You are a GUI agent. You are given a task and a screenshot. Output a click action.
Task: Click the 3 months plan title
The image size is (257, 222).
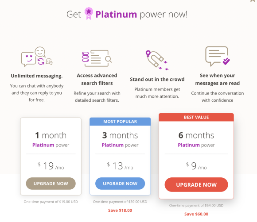[120, 135]
